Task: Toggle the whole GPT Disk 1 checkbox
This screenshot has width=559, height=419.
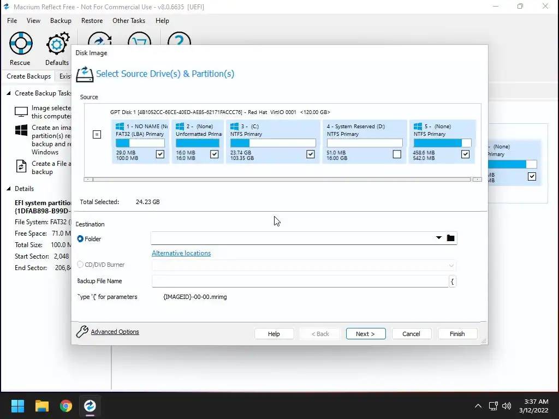Action: tap(97, 134)
